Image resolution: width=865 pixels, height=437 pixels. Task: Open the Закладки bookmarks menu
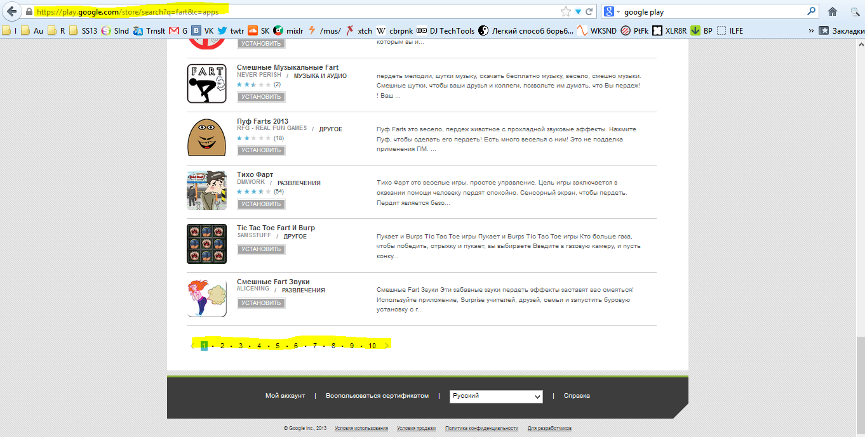(842, 30)
